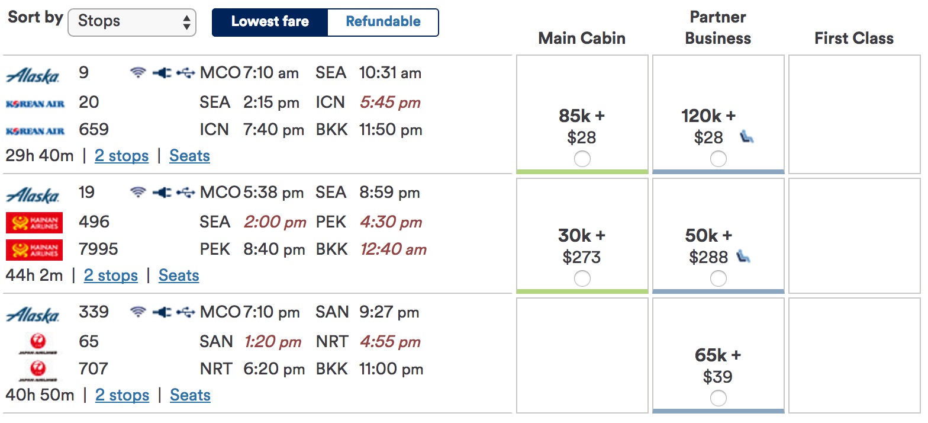Select the 85k + $28 Main Cabin fare
The height and width of the screenshot is (423, 928).
[x=582, y=159]
